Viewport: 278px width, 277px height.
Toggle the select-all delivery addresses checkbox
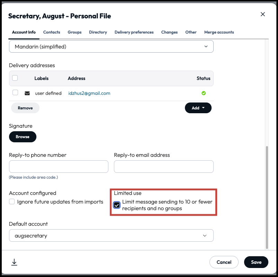[15, 78]
